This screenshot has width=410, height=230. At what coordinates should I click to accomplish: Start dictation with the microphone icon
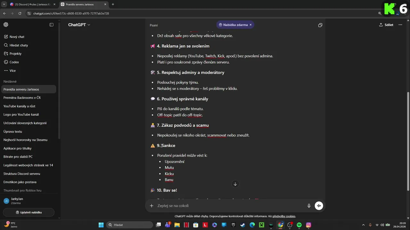click(309, 206)
